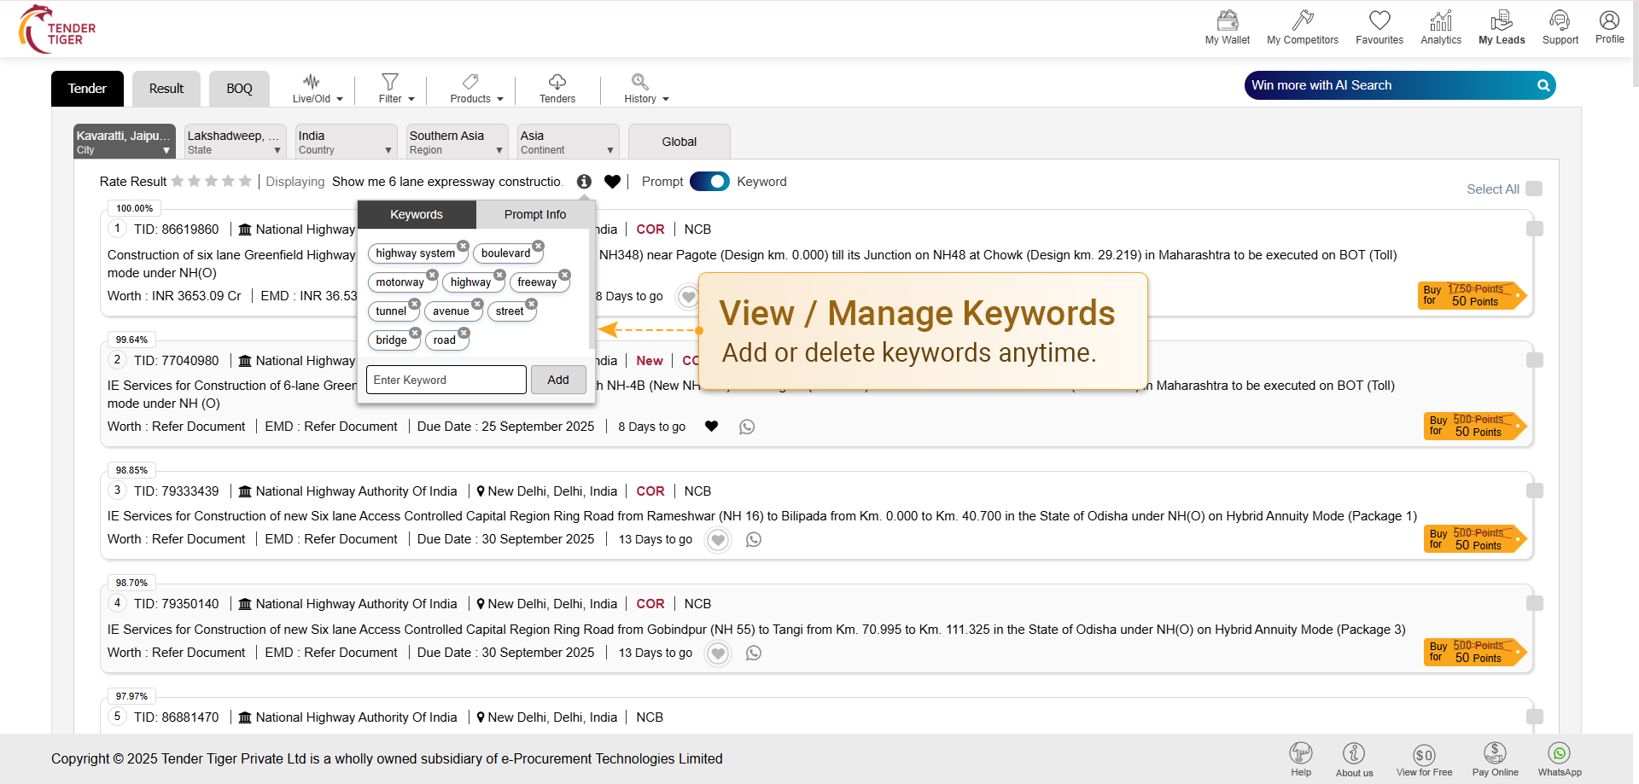Click the Add keyword button
This screenshot has width=1639, height=784.
click(558, 380)
